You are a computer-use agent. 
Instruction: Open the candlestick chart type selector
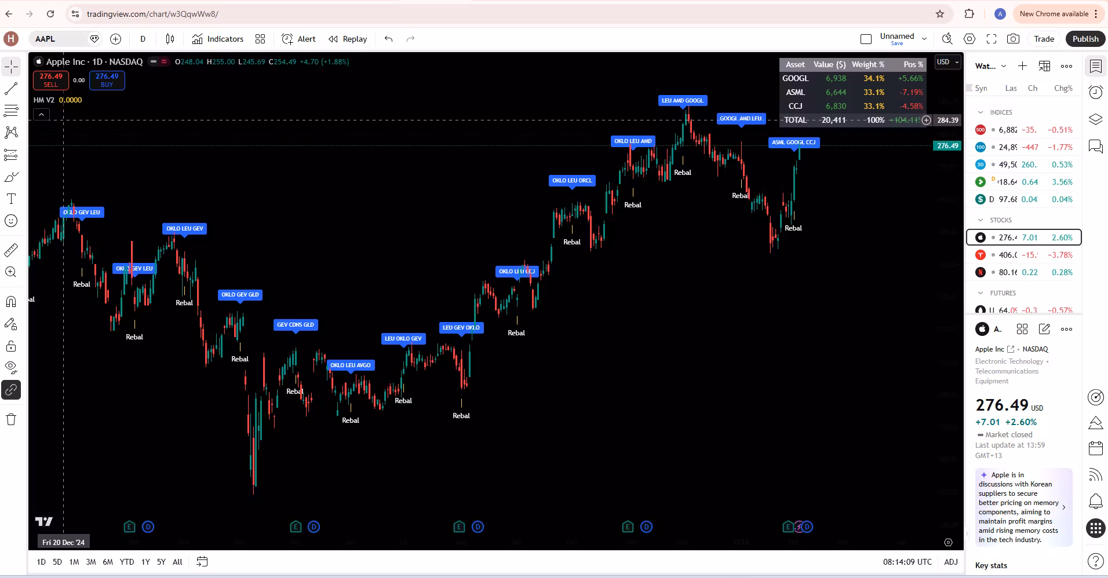[x=170, y=39]
